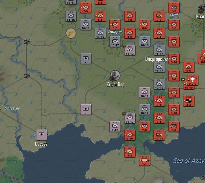This screenshot has width=205, height=183.
Task: Select the red 9-10 Soviet unit
Action: 130,135
